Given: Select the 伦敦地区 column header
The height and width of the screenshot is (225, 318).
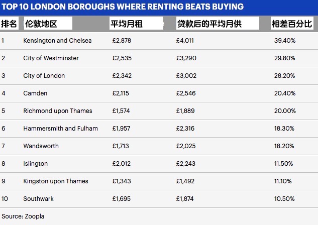Looking at the screenshot, I should (39, 24).
